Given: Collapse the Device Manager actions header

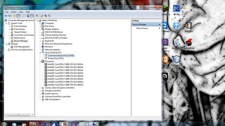Looking at the screenshot, I should coord(159,24).
